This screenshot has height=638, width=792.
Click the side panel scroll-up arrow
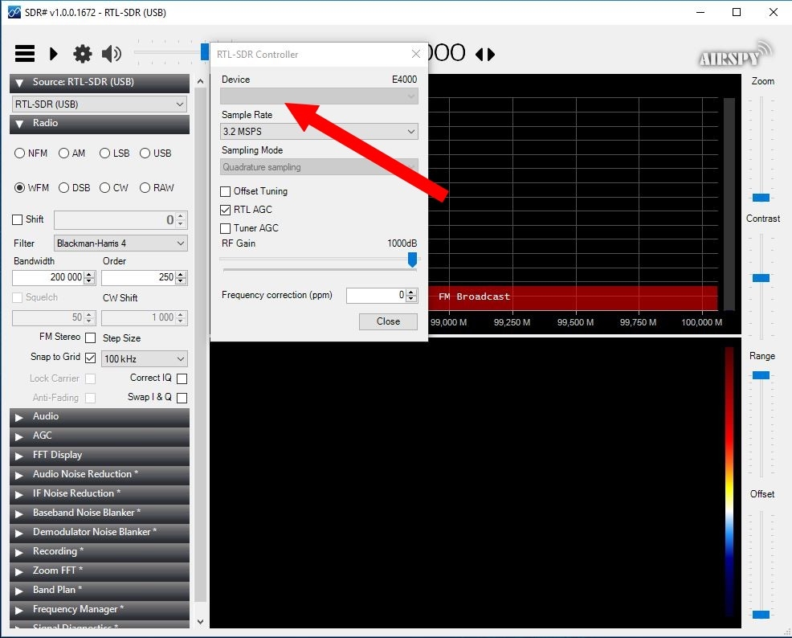click(200, 81)
